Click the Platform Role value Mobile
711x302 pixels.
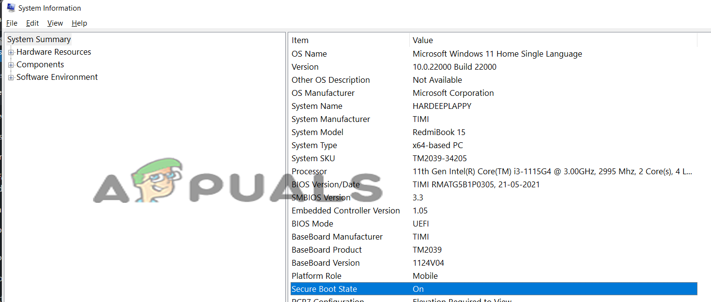point(425,276)
